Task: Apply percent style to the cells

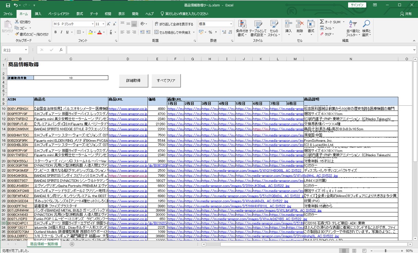Action: point(210,32)
